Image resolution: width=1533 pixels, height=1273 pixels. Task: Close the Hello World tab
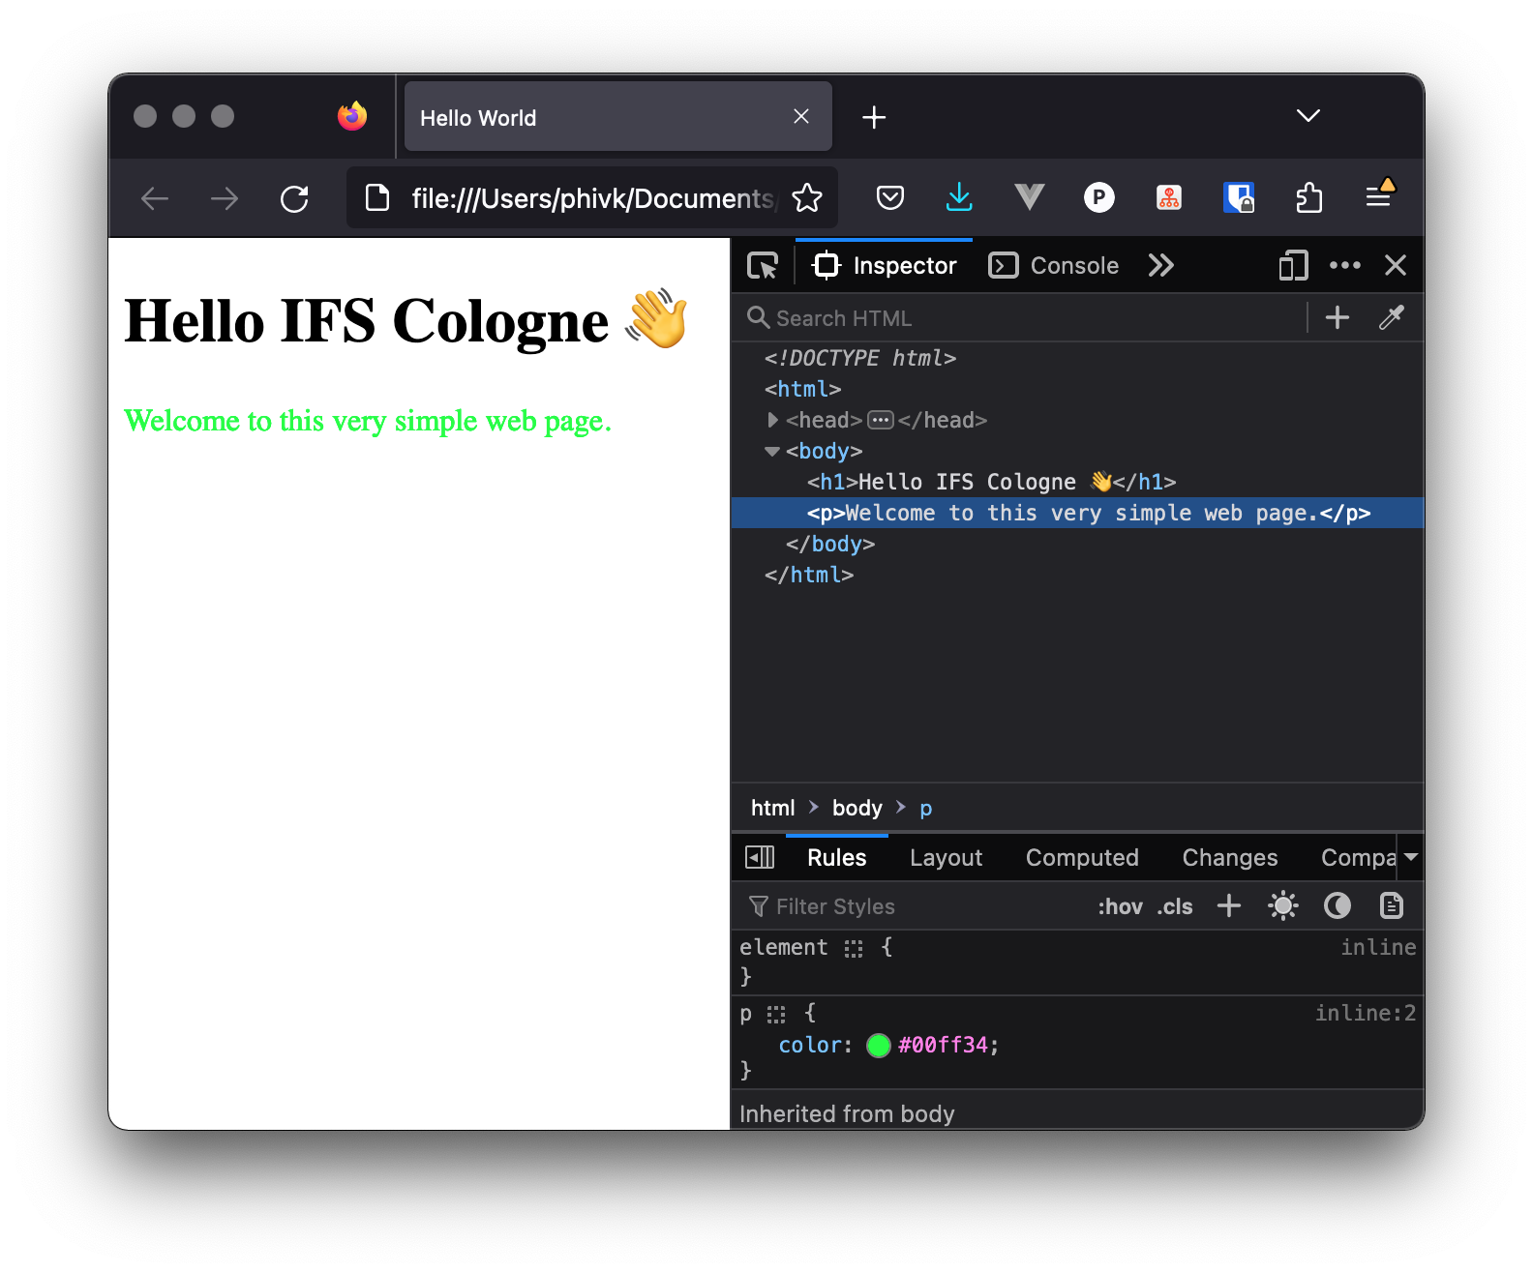coord(801,116)
